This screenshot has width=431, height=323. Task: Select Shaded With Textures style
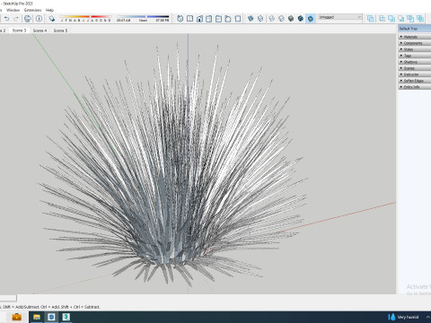pyautogui.click(x=301, y=19)
